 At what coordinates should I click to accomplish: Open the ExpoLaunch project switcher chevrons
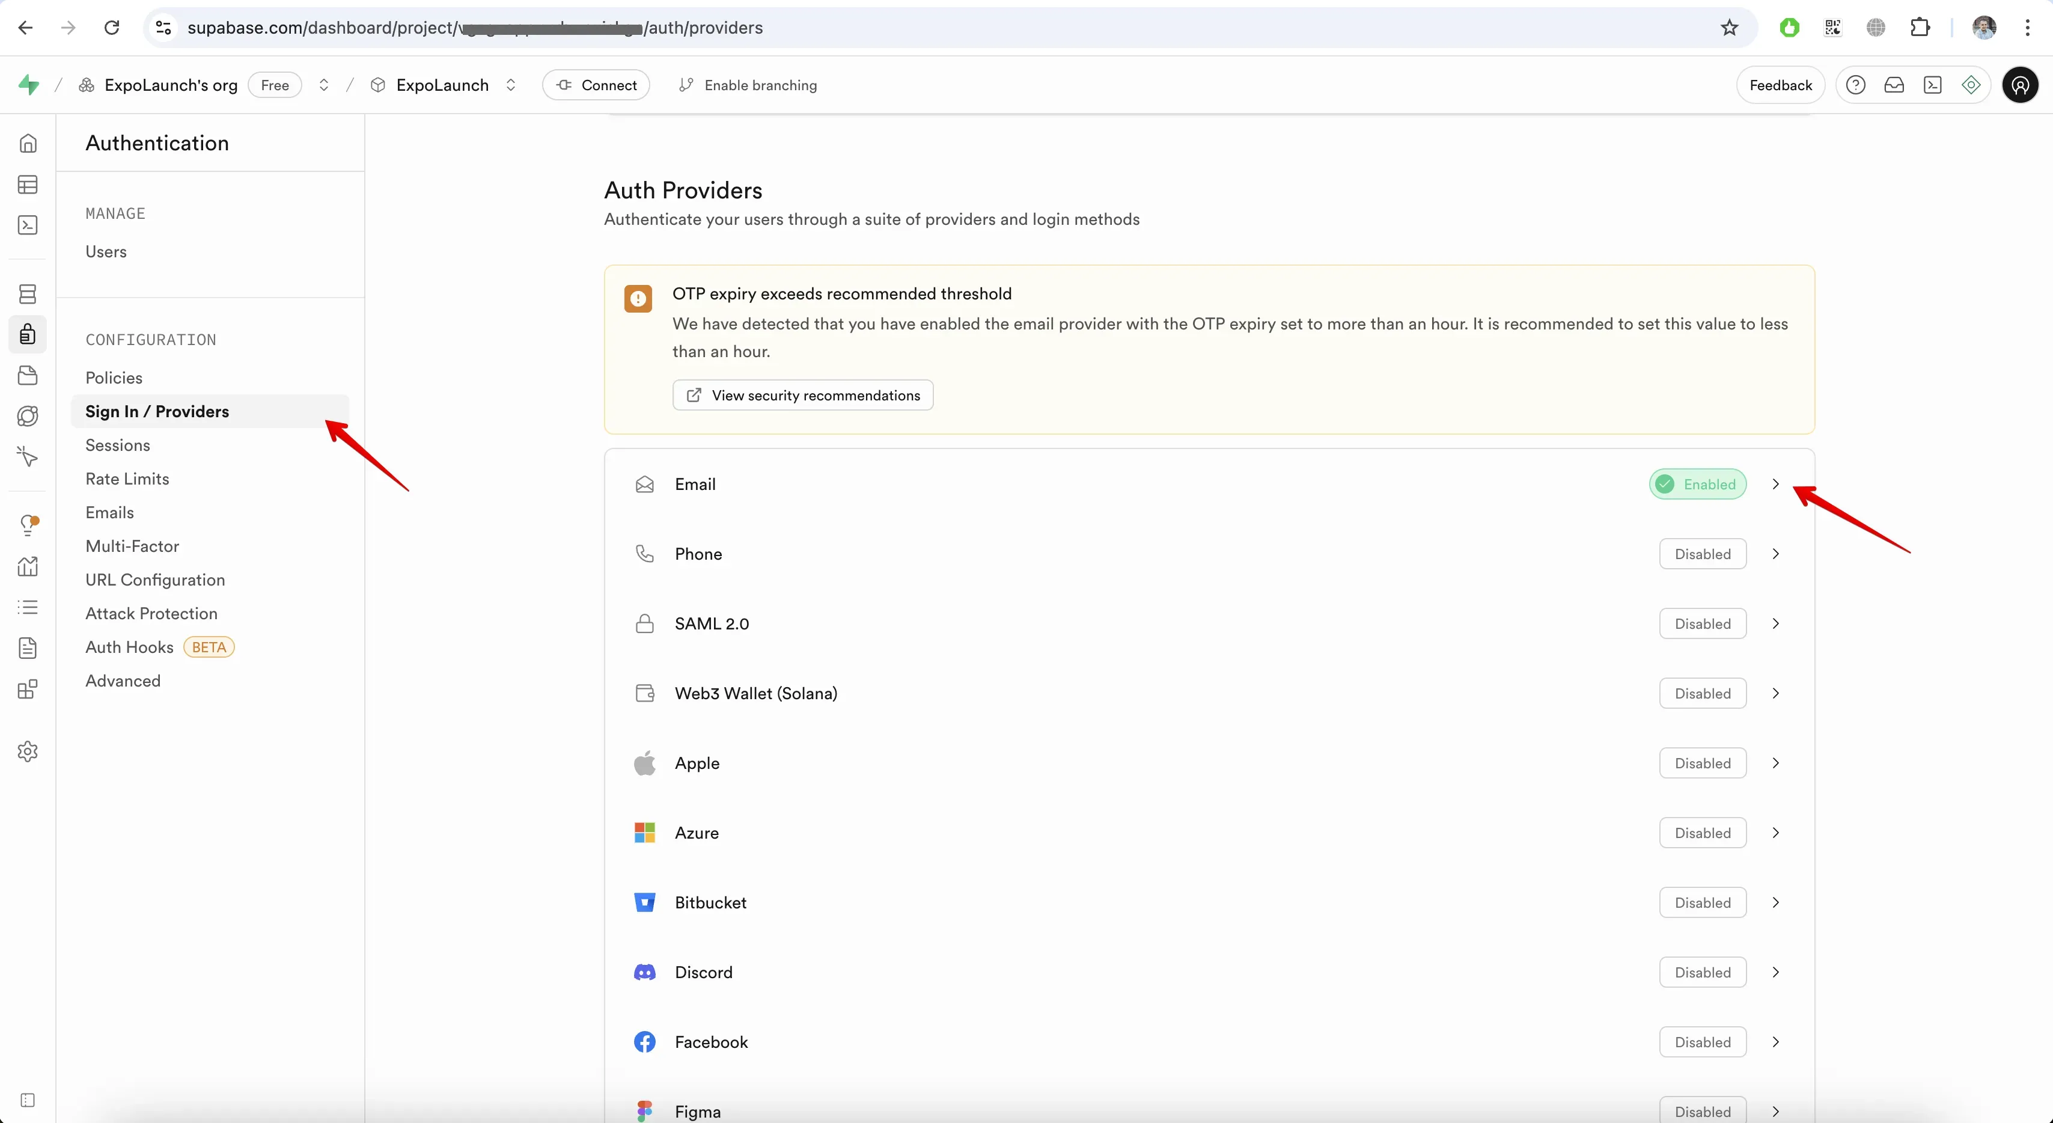(x=511, y=85)
